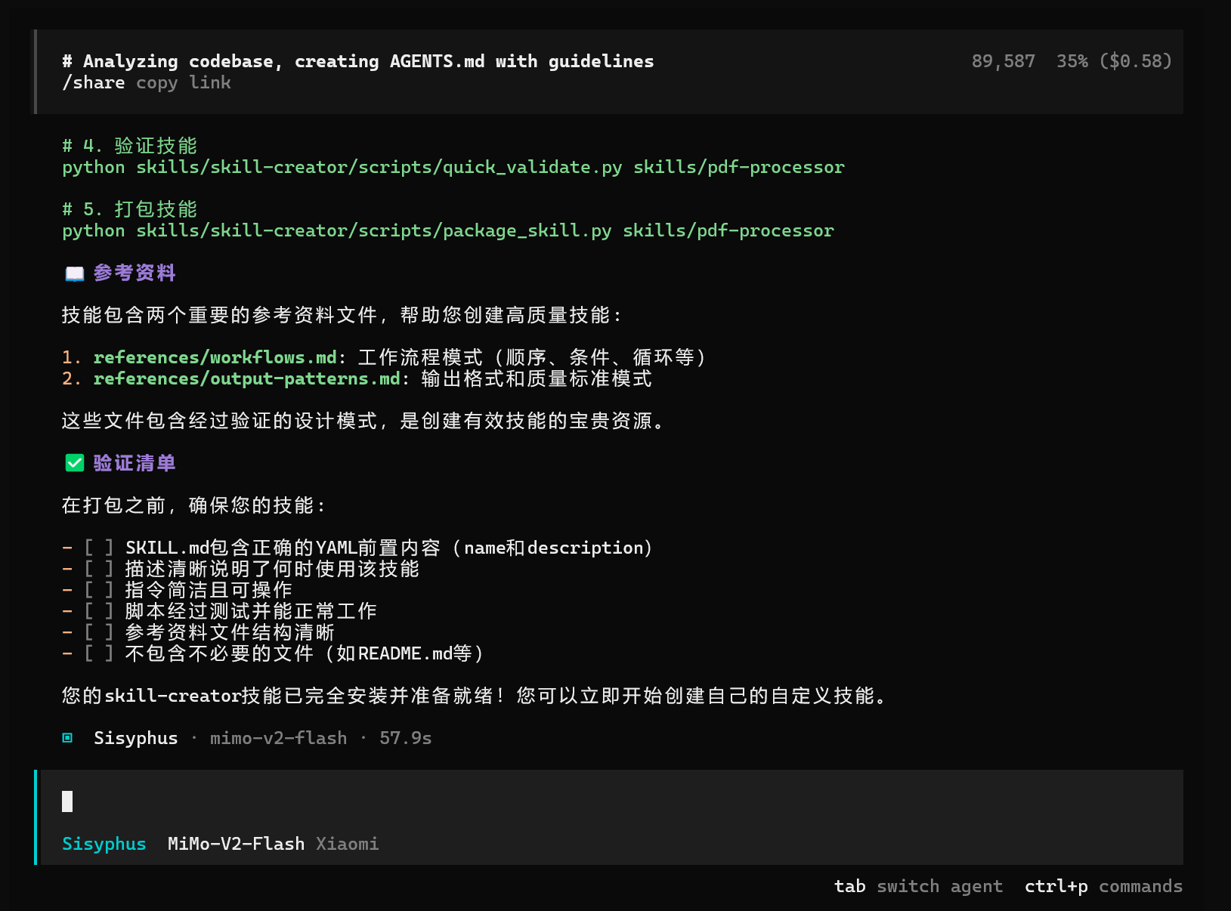
Task: Focus the prompt input field
Action: tap(605, 801)
